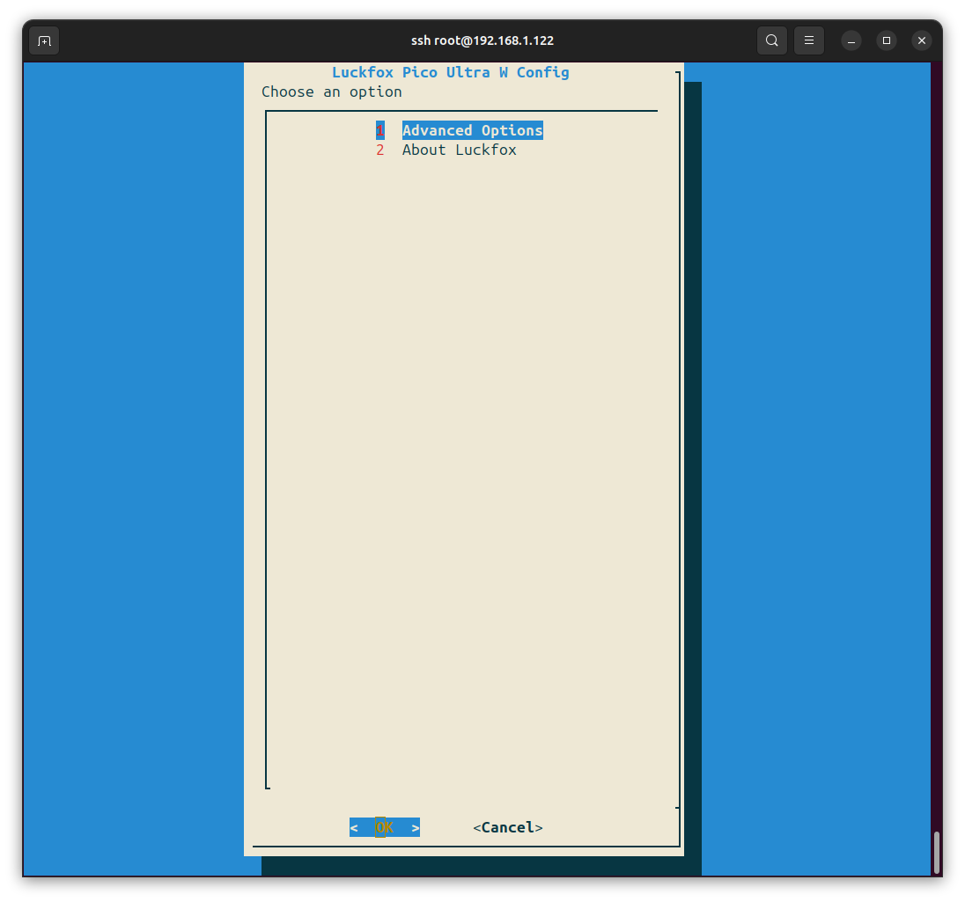Click the number 2 beside About Luckfox
The image size is (965, 902).
coord(380,150)
